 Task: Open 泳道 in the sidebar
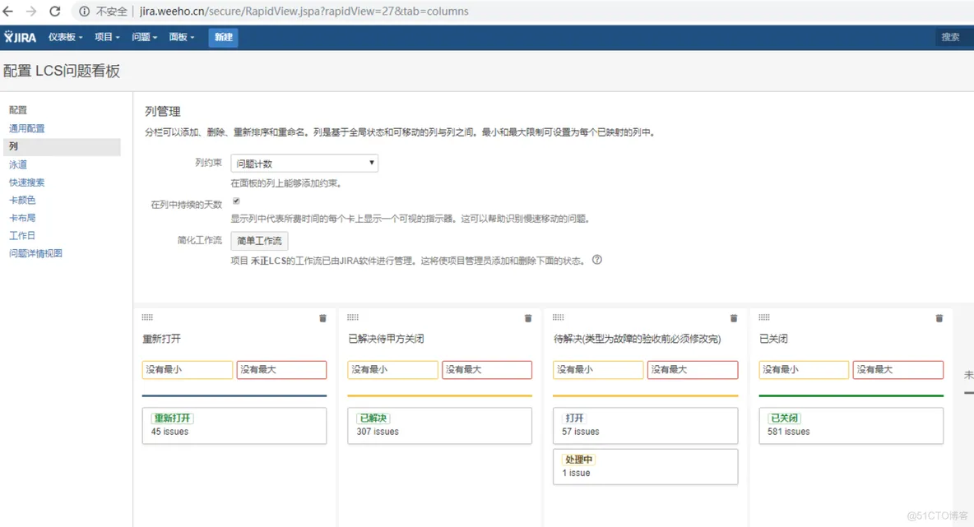point(18,164)
